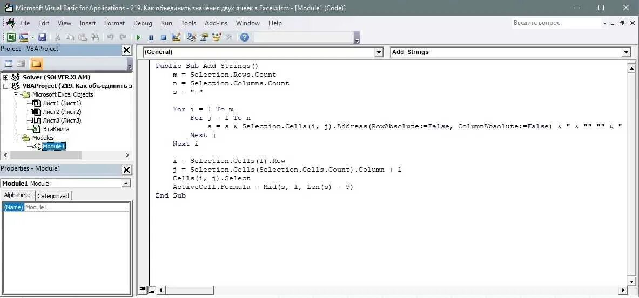
Task: Click the View Code icon in Project pane
Action: (x=9, y=64)
